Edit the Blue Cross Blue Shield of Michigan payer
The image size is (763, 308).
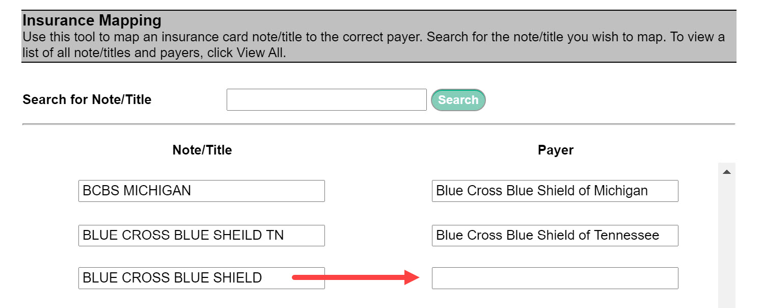(x=555, y=191)
